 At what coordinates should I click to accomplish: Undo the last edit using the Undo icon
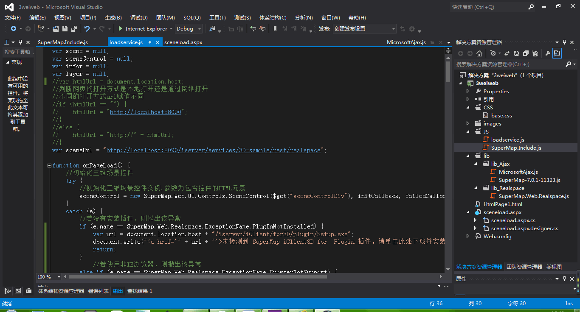(87, 29)
